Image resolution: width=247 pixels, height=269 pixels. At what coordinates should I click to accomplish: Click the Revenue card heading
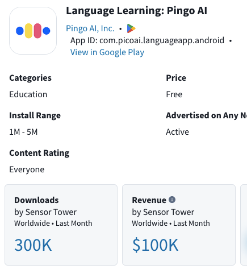[x=149, y=200]
